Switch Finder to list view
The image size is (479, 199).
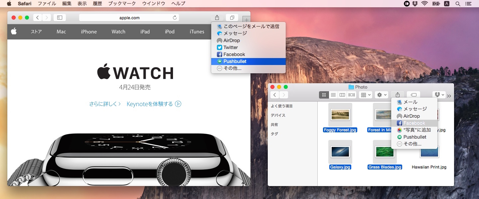click(x=333, y=95)
